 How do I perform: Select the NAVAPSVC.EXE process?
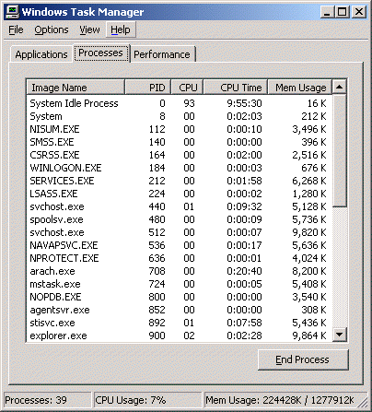click(180, 245)
